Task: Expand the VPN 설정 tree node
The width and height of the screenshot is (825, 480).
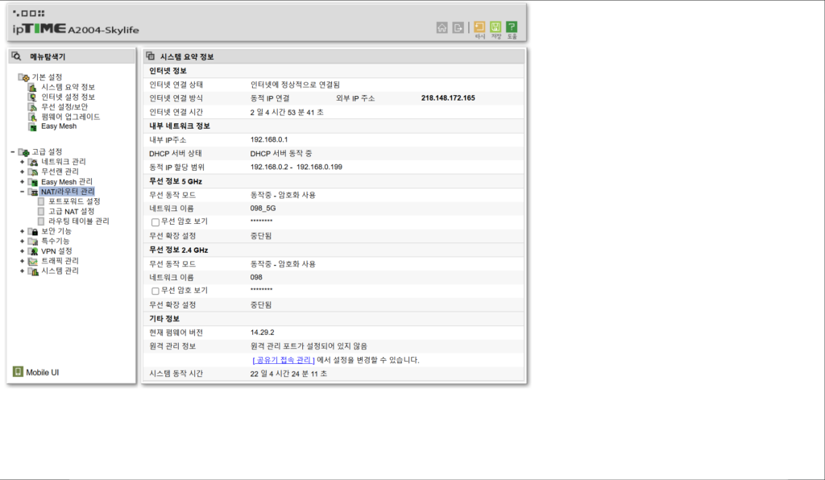Action: (23, 251)
